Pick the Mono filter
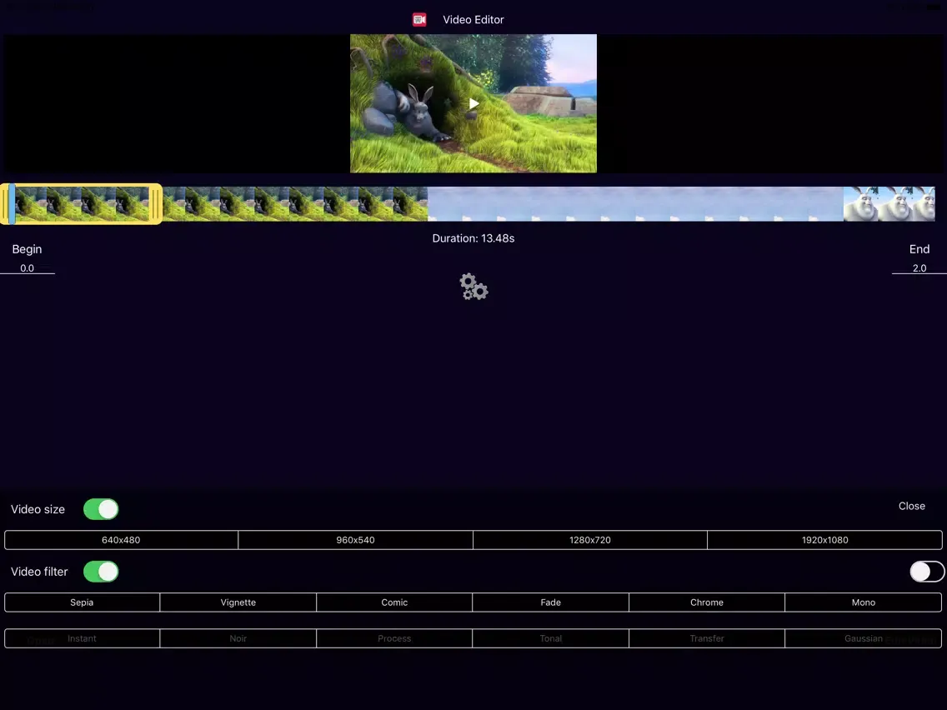 coord(864,602)
